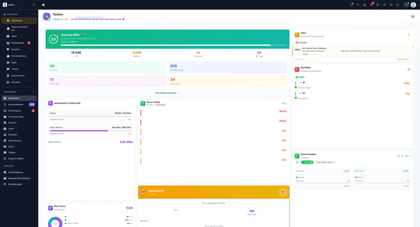Screen dimensions: 420x227
Task: Click the Journey Man XP progress bar
Action: tap(173, 45)
